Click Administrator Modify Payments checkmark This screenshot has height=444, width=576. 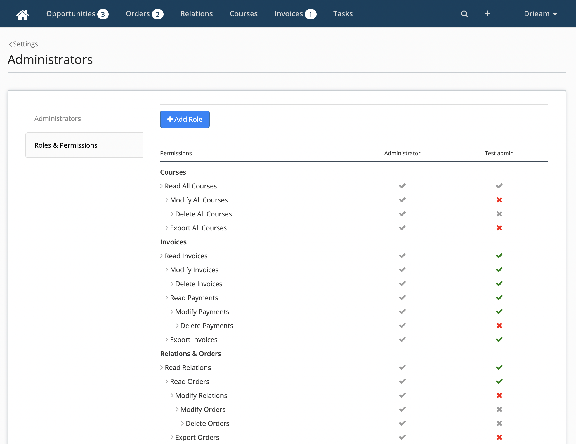point(402,311)
